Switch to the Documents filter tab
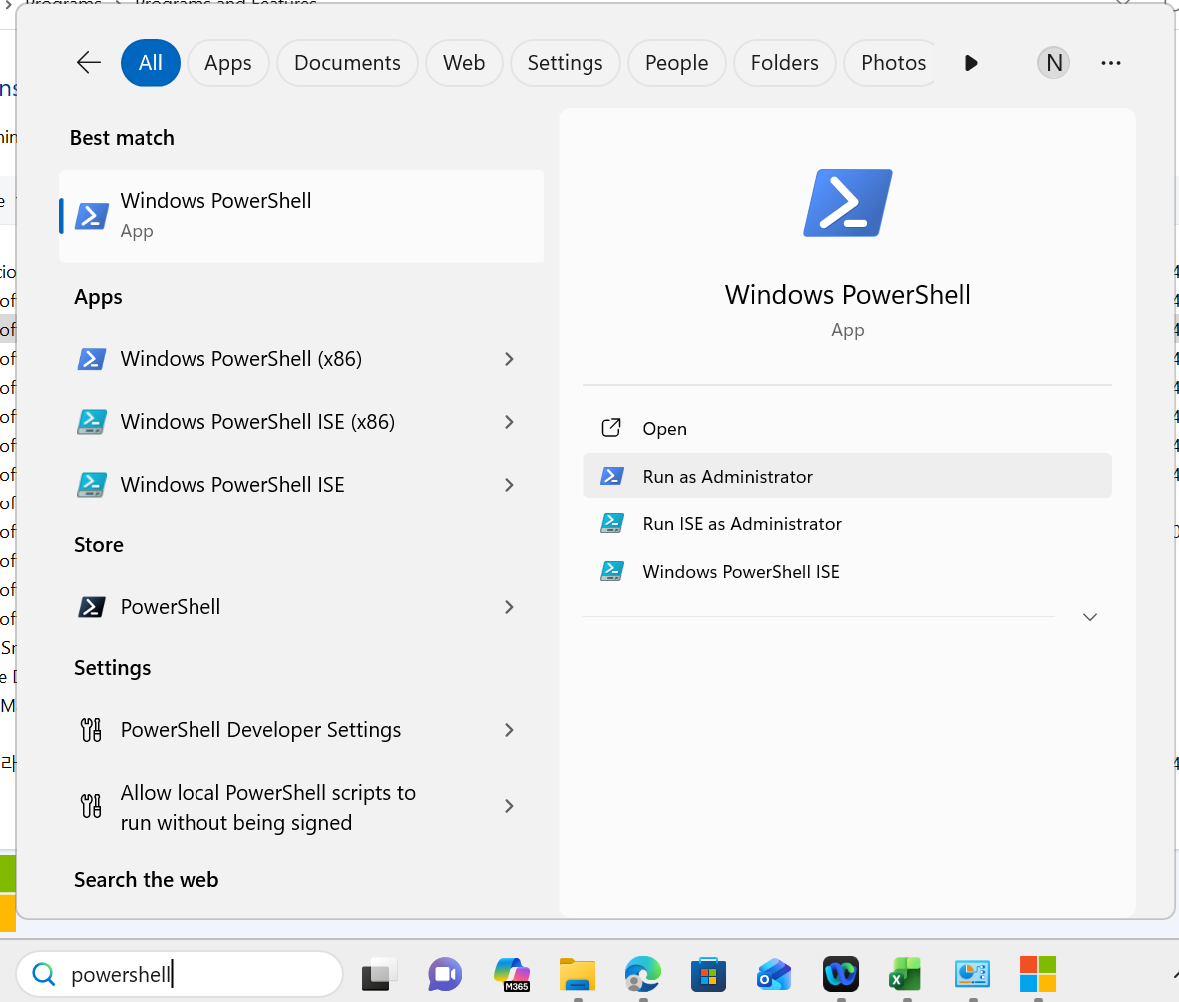 (x=347, y=63)
